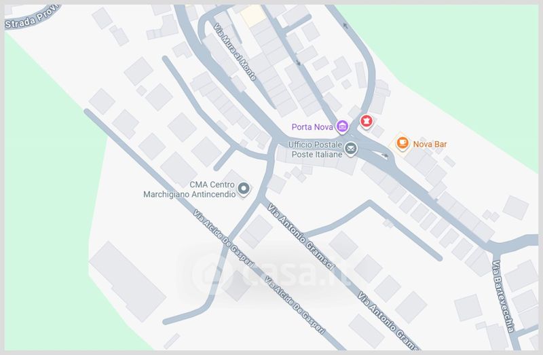Image resolution: width=543 pixels, height=355 pixels.
Task: Click the lower Via Alcide De Gasperi label
Action: point(295,305)
